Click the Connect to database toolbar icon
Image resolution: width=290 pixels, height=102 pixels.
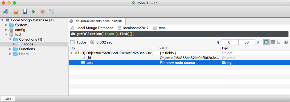pyautogui.click(x=6, y=12)
